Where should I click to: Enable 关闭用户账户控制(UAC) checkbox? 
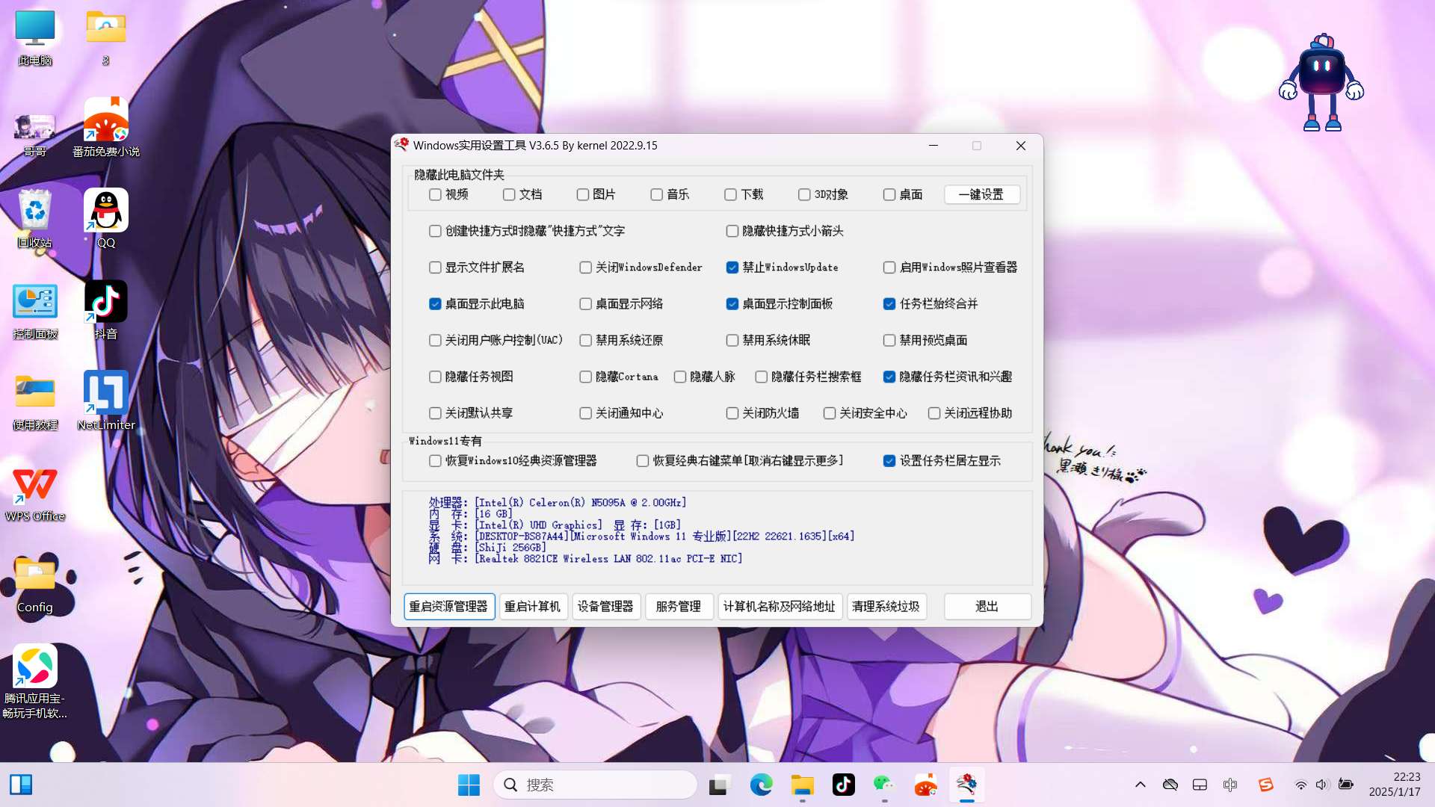click(435, 341)
